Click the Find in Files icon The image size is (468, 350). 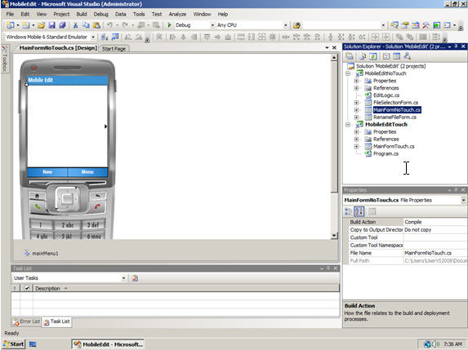(296, 25)
